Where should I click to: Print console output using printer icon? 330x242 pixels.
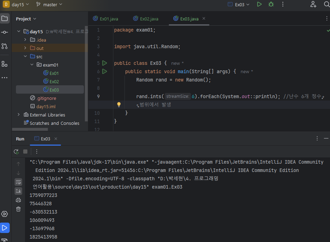click(x=18, y=200)
